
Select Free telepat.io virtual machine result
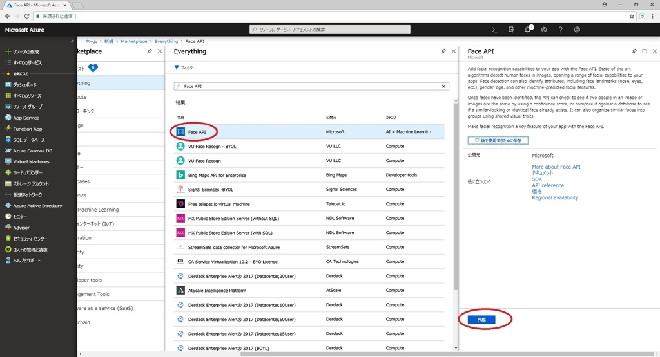pos(309,204)
